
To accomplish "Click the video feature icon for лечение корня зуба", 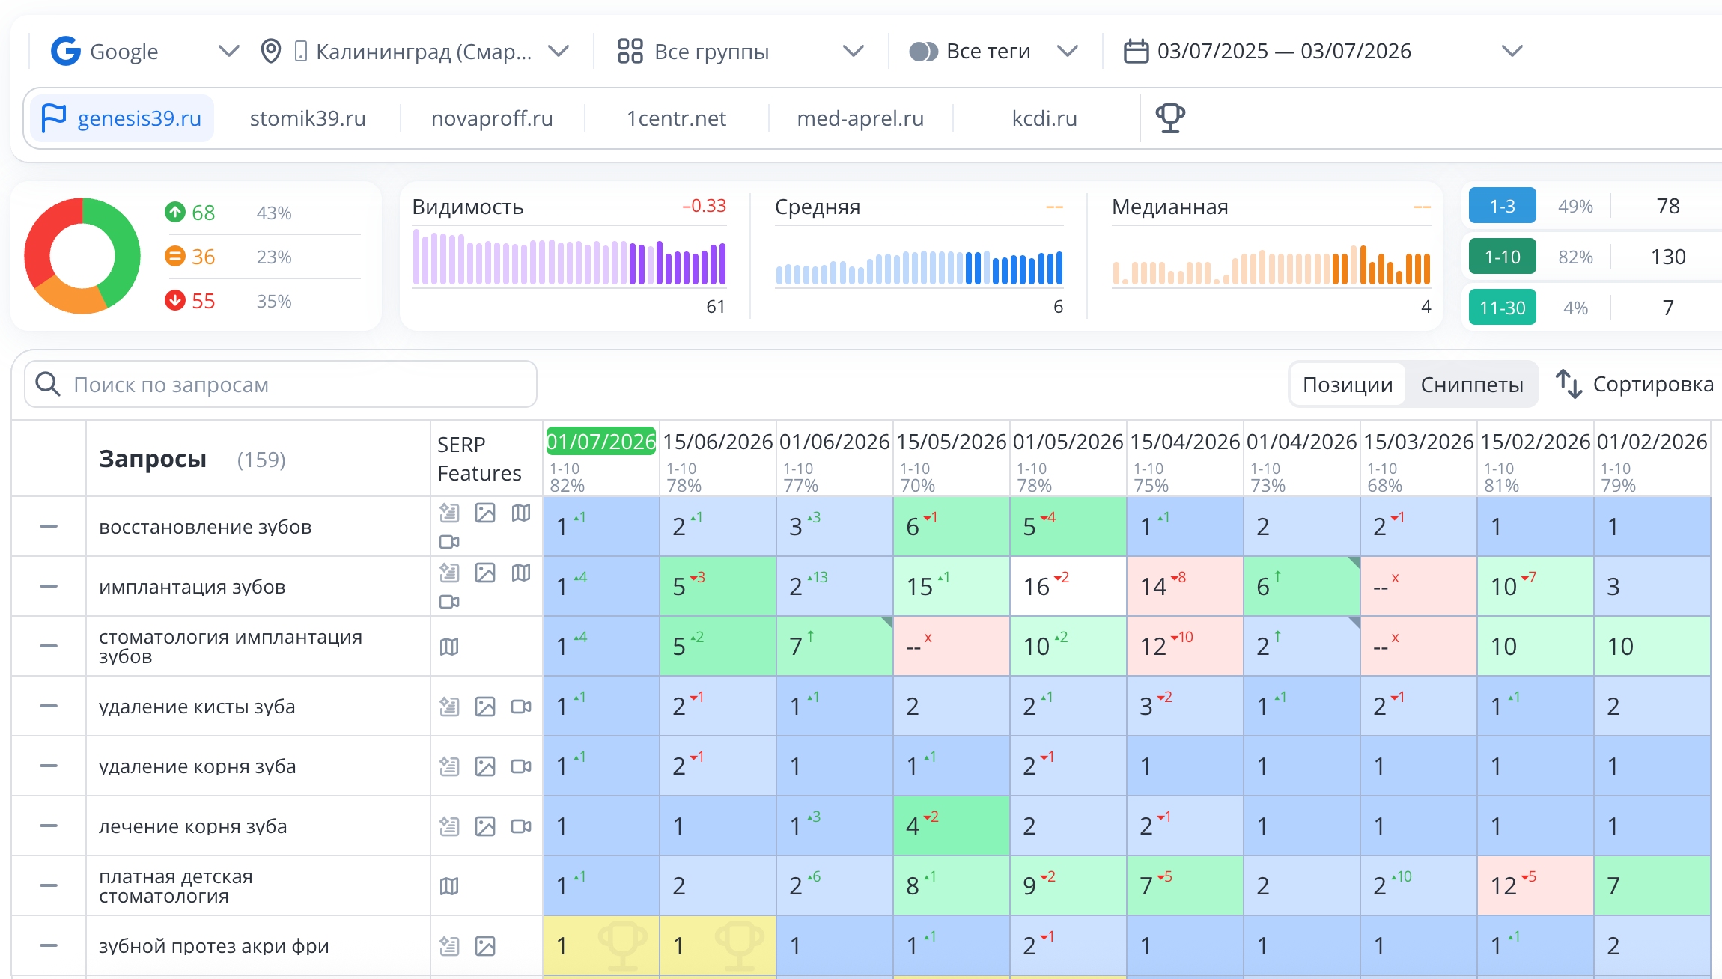I will (x=521, y=826).
